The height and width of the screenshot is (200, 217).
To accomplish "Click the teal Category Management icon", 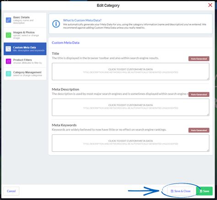I will coord(8,74).
